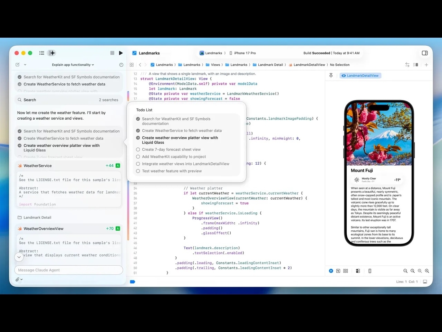Open conversation history with the clock icon
The image size is (442, 332).
(121, 64)
